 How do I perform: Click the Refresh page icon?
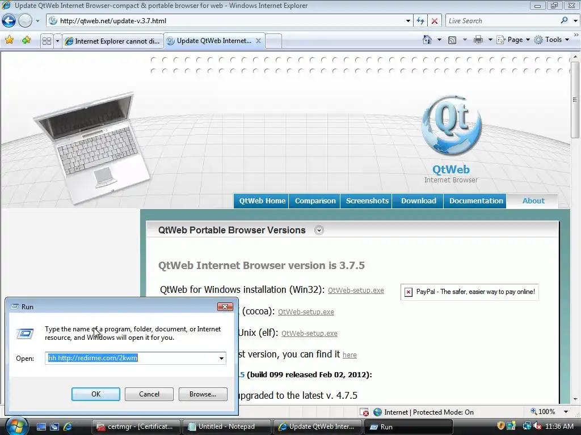[x=420, y=21]
